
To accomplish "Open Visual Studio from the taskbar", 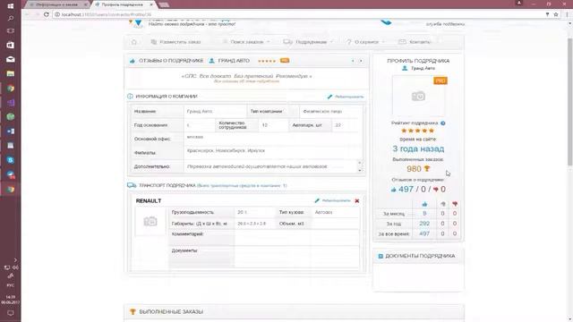I will tap(10, 103).
